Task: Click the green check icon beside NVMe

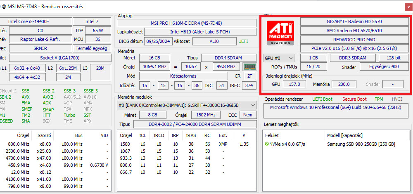Action: pos(267,144)
